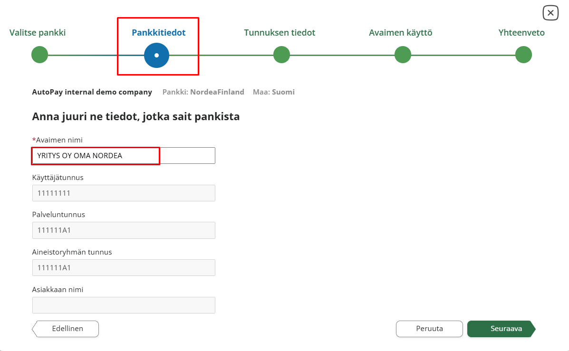Click the blue Pankkitiedot step circle
The height and width of the screenshot is (351, 569).
point(156,55)
